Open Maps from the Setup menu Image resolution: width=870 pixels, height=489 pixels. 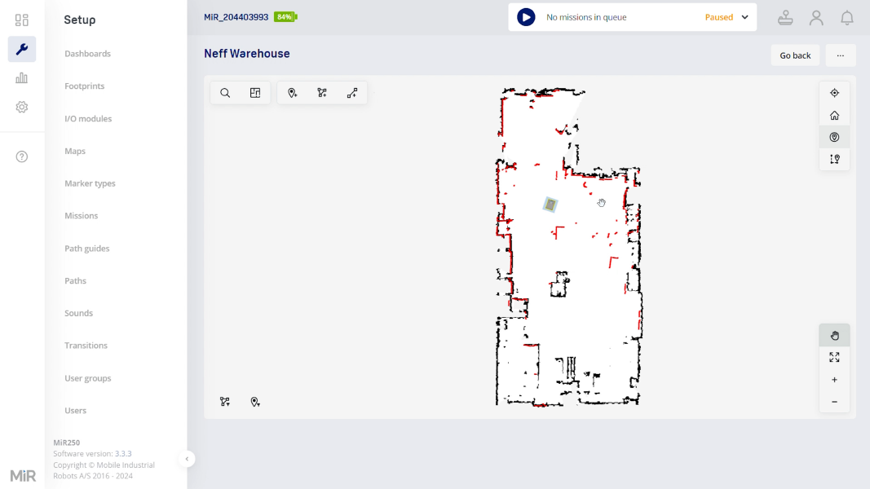(x=74, y=151)
